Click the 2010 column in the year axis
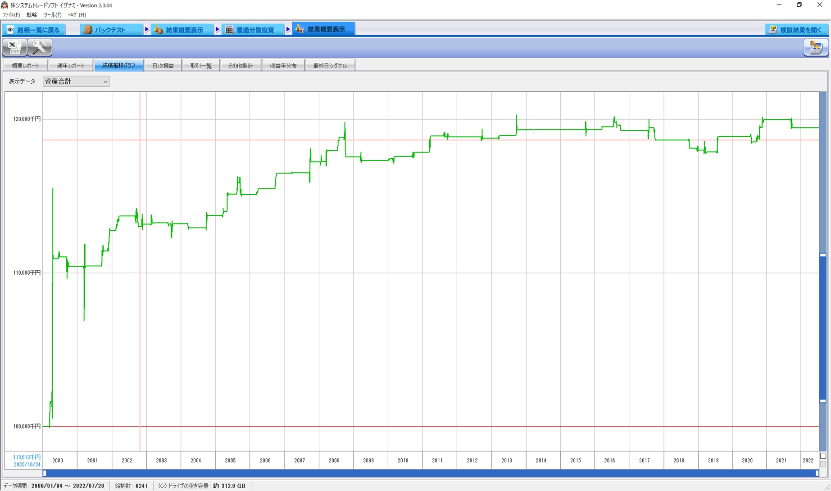 pos(403,460)
